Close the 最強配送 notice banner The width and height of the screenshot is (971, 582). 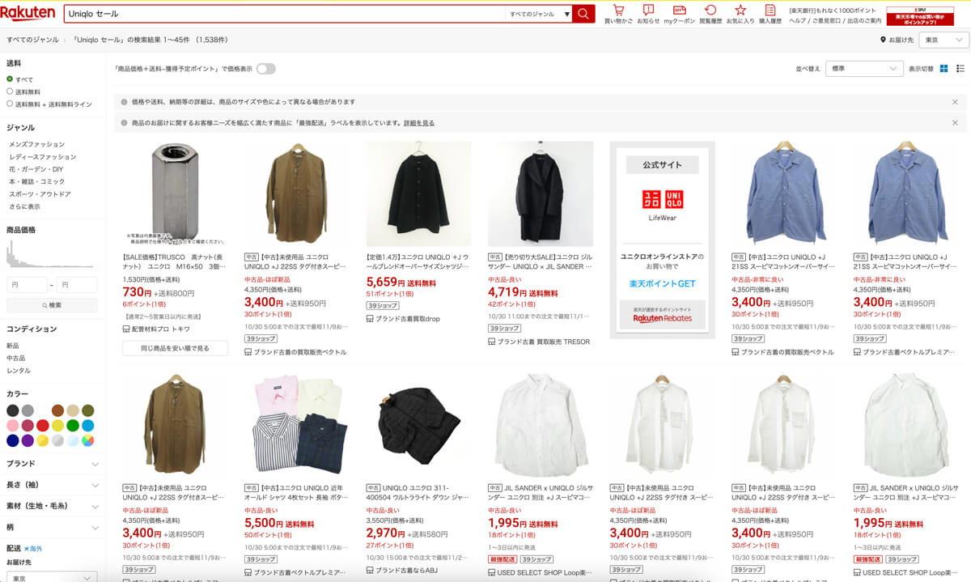[x=955, y=123]
